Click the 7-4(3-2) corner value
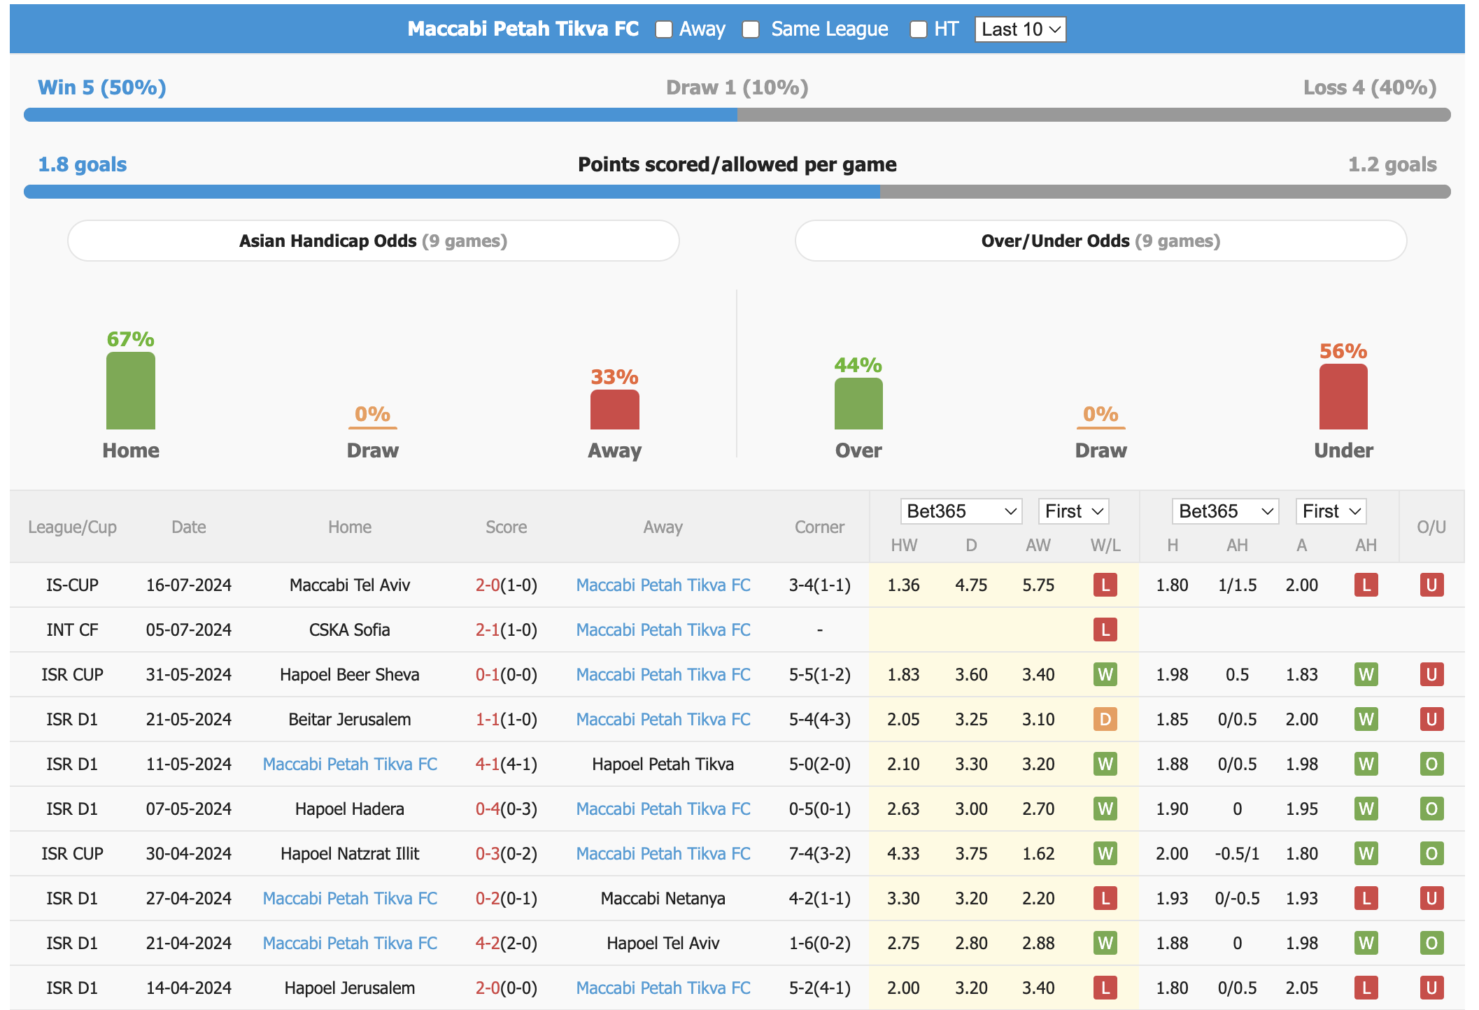 tap(819, 853)
